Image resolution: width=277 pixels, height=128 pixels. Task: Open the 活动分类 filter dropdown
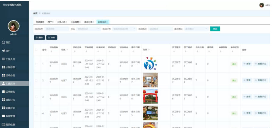tap(125, 29)
